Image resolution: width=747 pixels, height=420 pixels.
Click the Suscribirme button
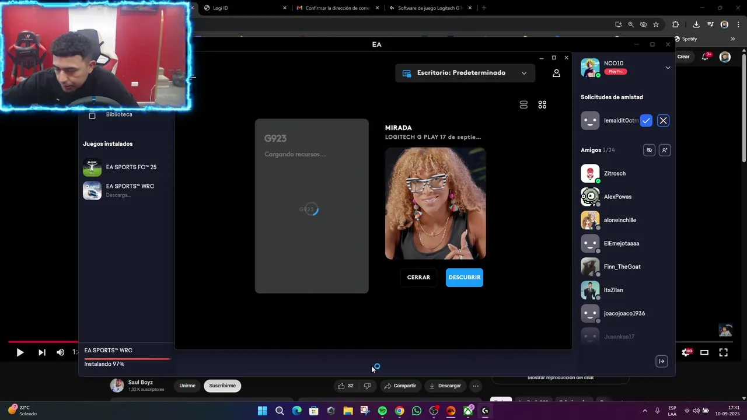point(222,386)
